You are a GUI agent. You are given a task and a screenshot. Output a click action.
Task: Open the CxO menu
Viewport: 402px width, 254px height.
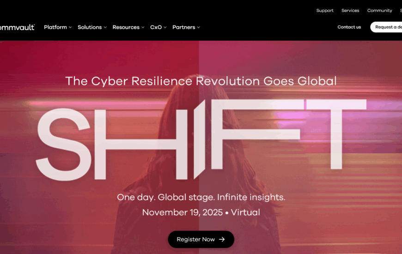pos(156,27)
